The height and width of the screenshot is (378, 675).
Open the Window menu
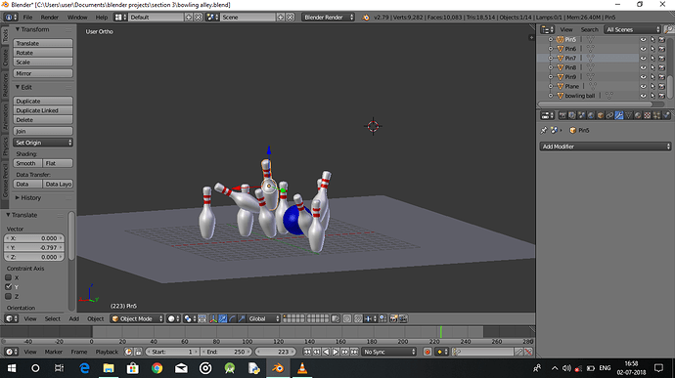click(77, 18)
